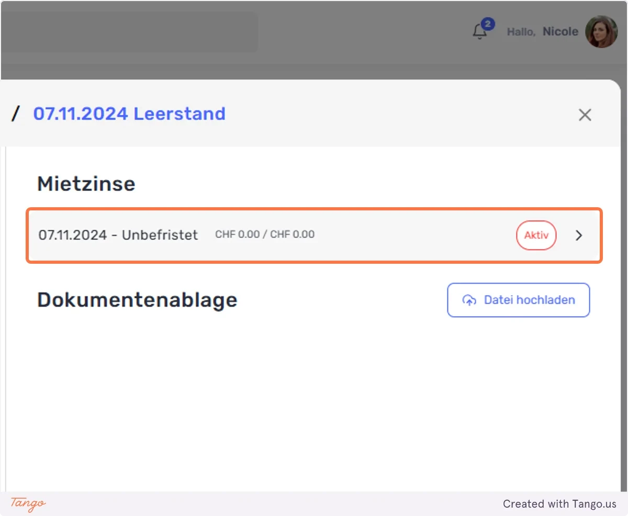The height and width of the screenshot is (516, 628).
Task: Click the red Aktiv status badge
Action: click(536, 235)
